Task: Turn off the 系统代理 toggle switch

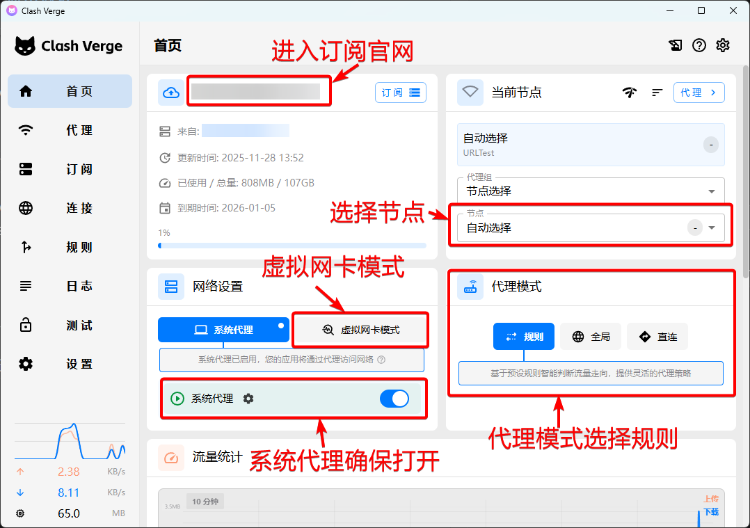Action: (394, 399)
